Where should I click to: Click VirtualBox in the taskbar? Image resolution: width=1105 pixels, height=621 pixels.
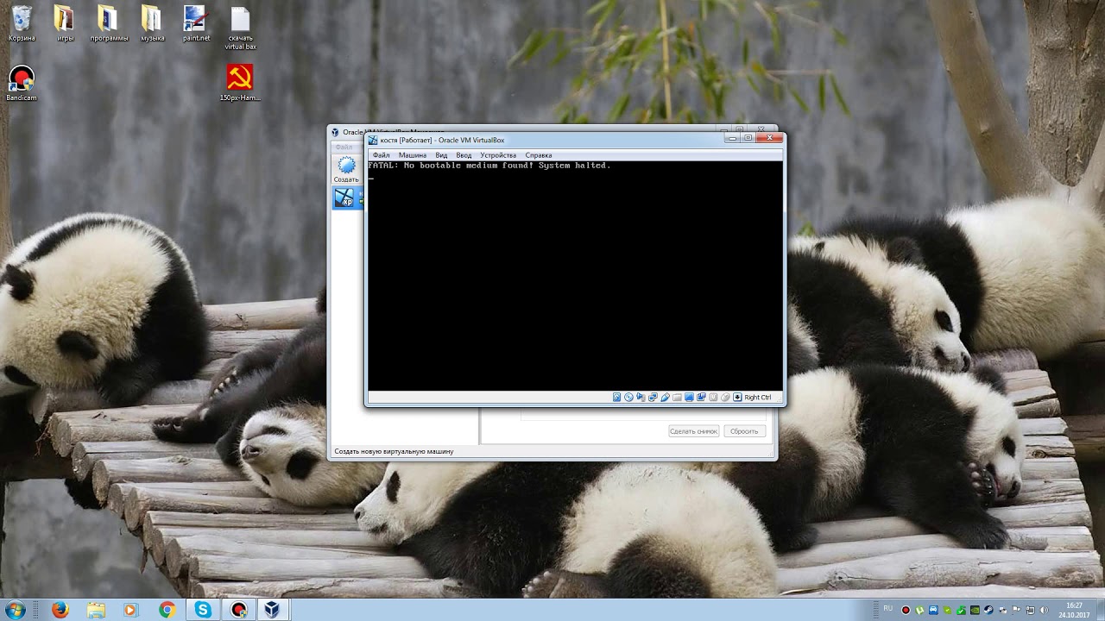click(272, 610)
